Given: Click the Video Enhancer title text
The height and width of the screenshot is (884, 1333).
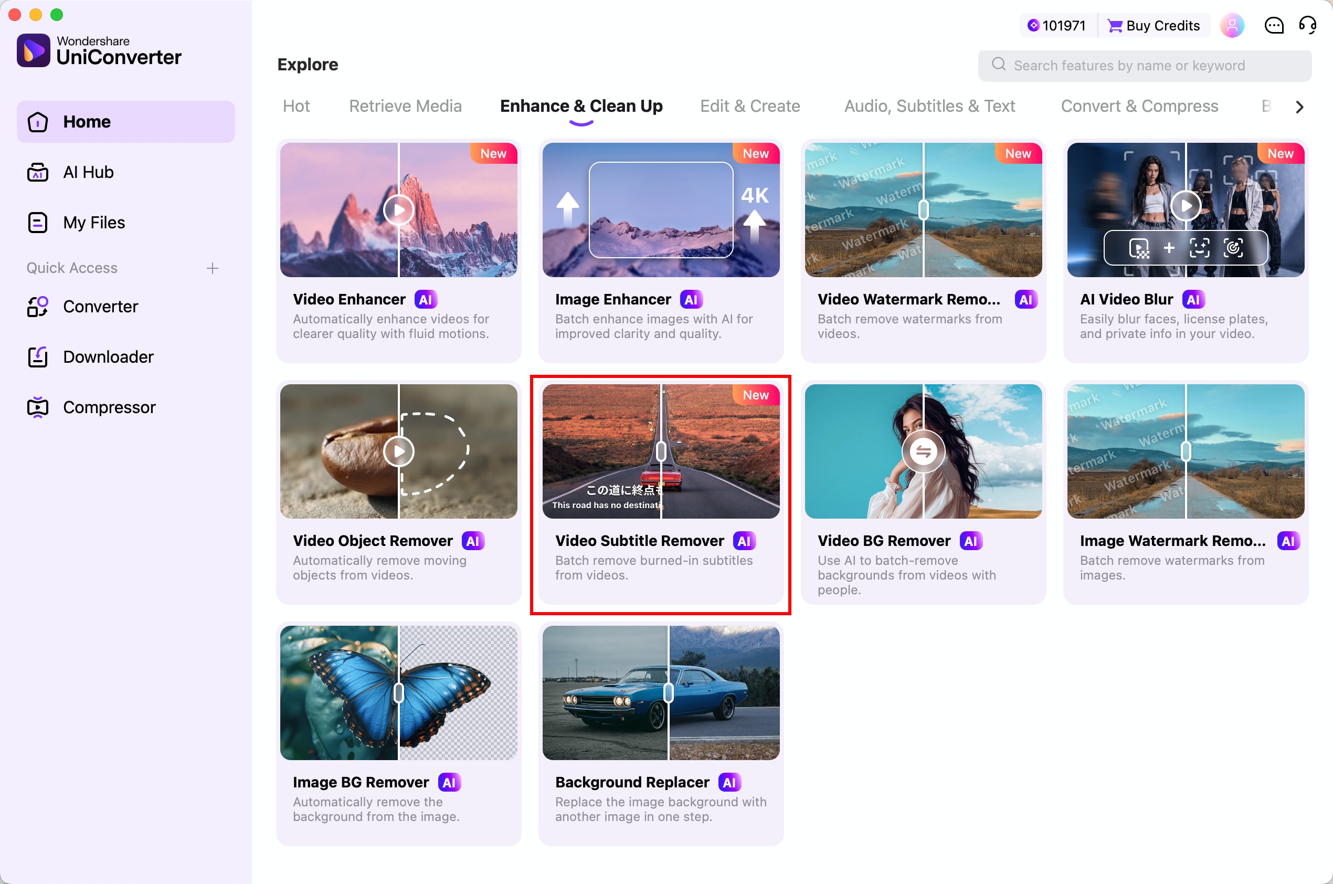Looking at the screenshot, I should pos(349,299).
